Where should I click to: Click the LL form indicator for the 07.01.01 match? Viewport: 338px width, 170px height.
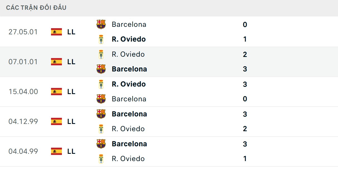71,62
